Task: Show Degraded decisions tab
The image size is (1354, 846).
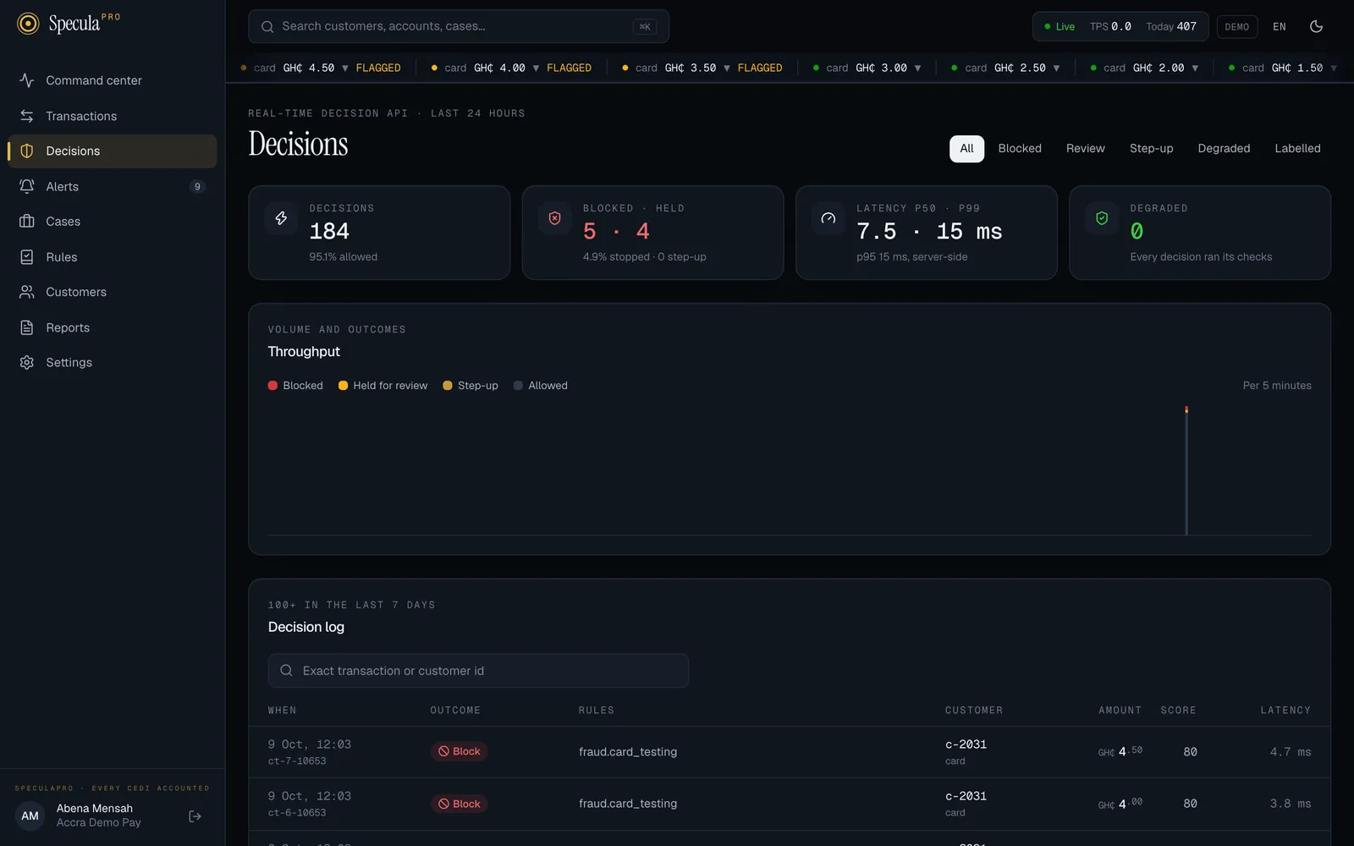Action: tap(1224, 148)
